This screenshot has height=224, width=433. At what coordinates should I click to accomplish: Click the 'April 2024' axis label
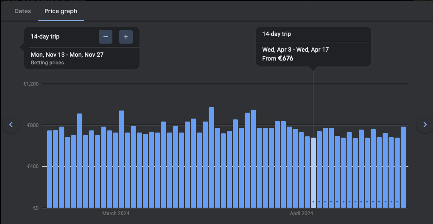302,213
